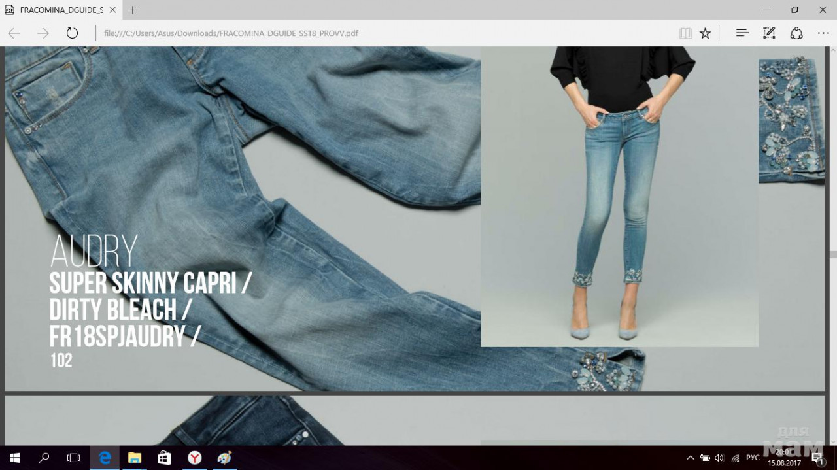Make a Web Note on the page
The width and height of the screenshot is (837, 470).
tap(769, 33)
